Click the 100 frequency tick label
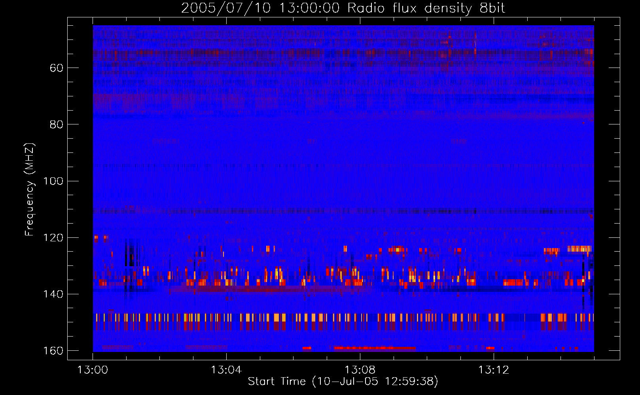 53,181
